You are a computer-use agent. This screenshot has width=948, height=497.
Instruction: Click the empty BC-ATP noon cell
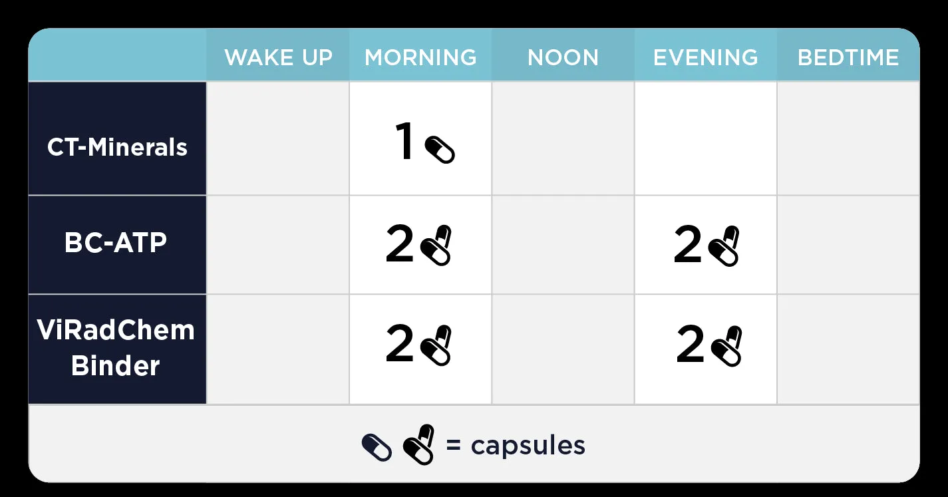[x=563, y=245]
